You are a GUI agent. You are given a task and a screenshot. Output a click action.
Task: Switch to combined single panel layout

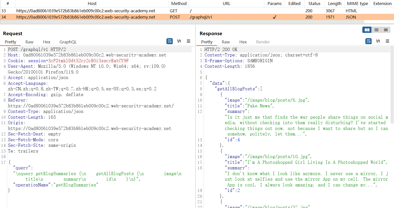click(x=386, y=30)
